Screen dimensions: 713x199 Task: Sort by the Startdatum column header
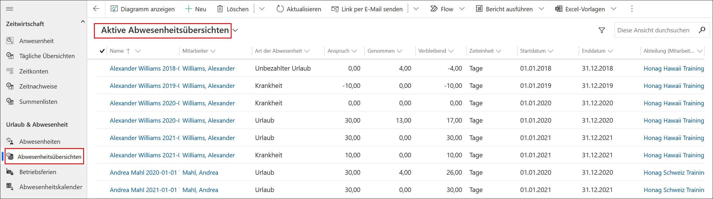pyautogui.click(x=533, y=51)
